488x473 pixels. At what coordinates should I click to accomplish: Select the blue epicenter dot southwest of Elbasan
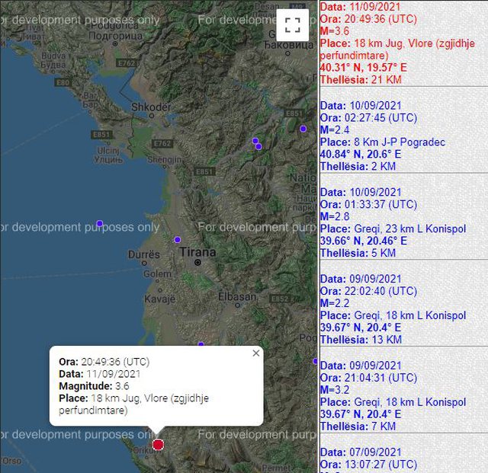coord(201,344)
